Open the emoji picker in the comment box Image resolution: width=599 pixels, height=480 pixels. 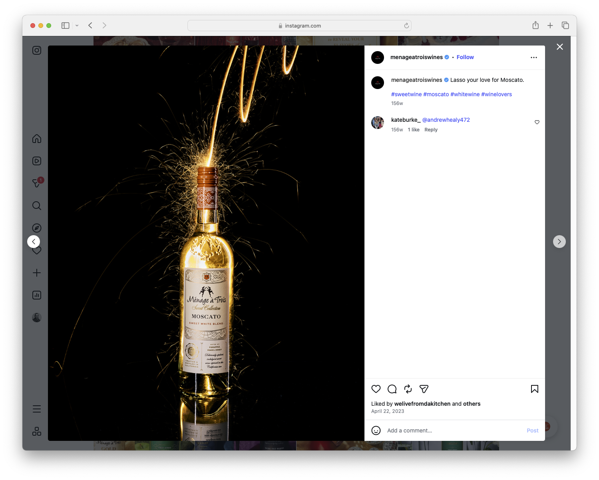pyautogui.click(x=376, y=430)
